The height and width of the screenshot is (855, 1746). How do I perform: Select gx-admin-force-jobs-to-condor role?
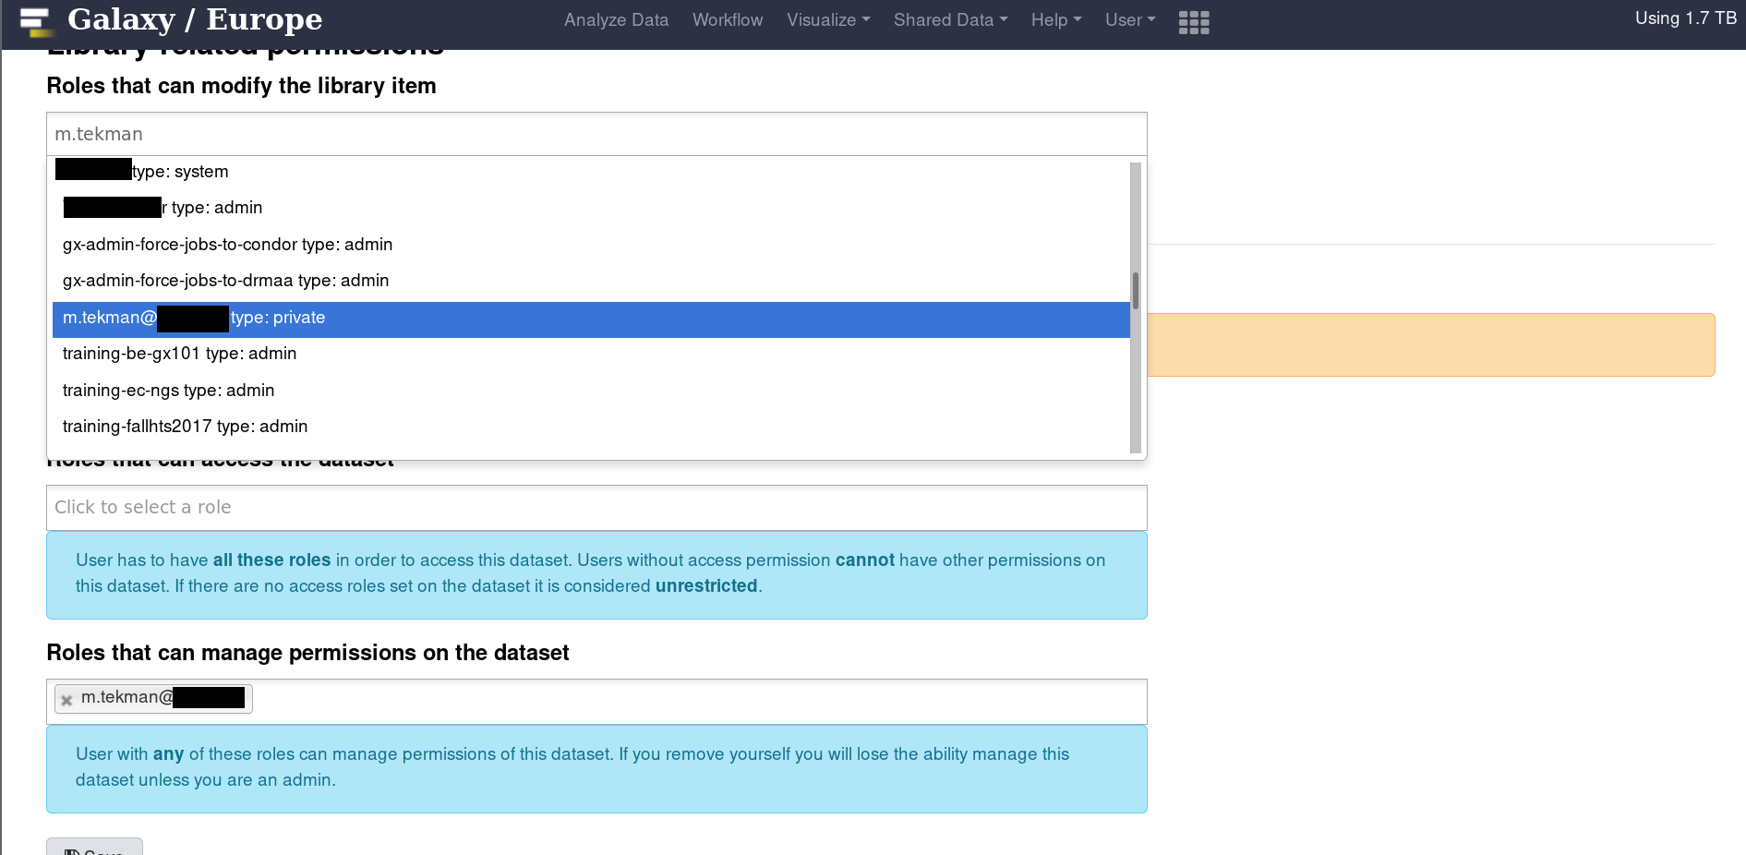(591, 245)
